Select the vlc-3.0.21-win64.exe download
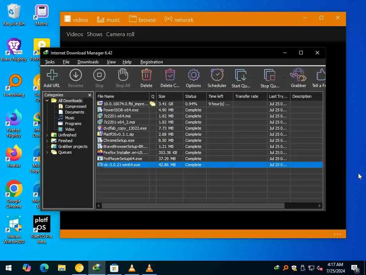366x275 pixels. pos(209,165)
